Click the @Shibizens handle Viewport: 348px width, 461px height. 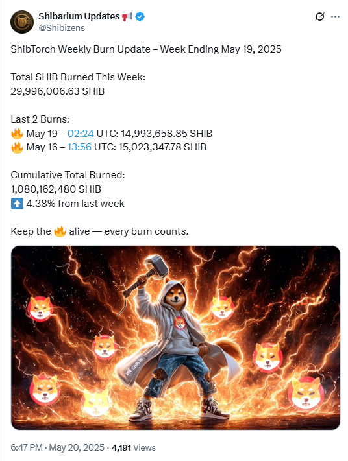(62, 28)
